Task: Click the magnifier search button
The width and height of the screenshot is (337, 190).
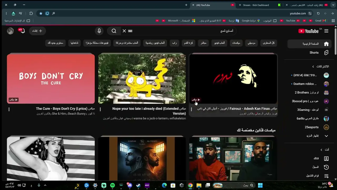Action: pyautogui.click(x=114, y=31)
